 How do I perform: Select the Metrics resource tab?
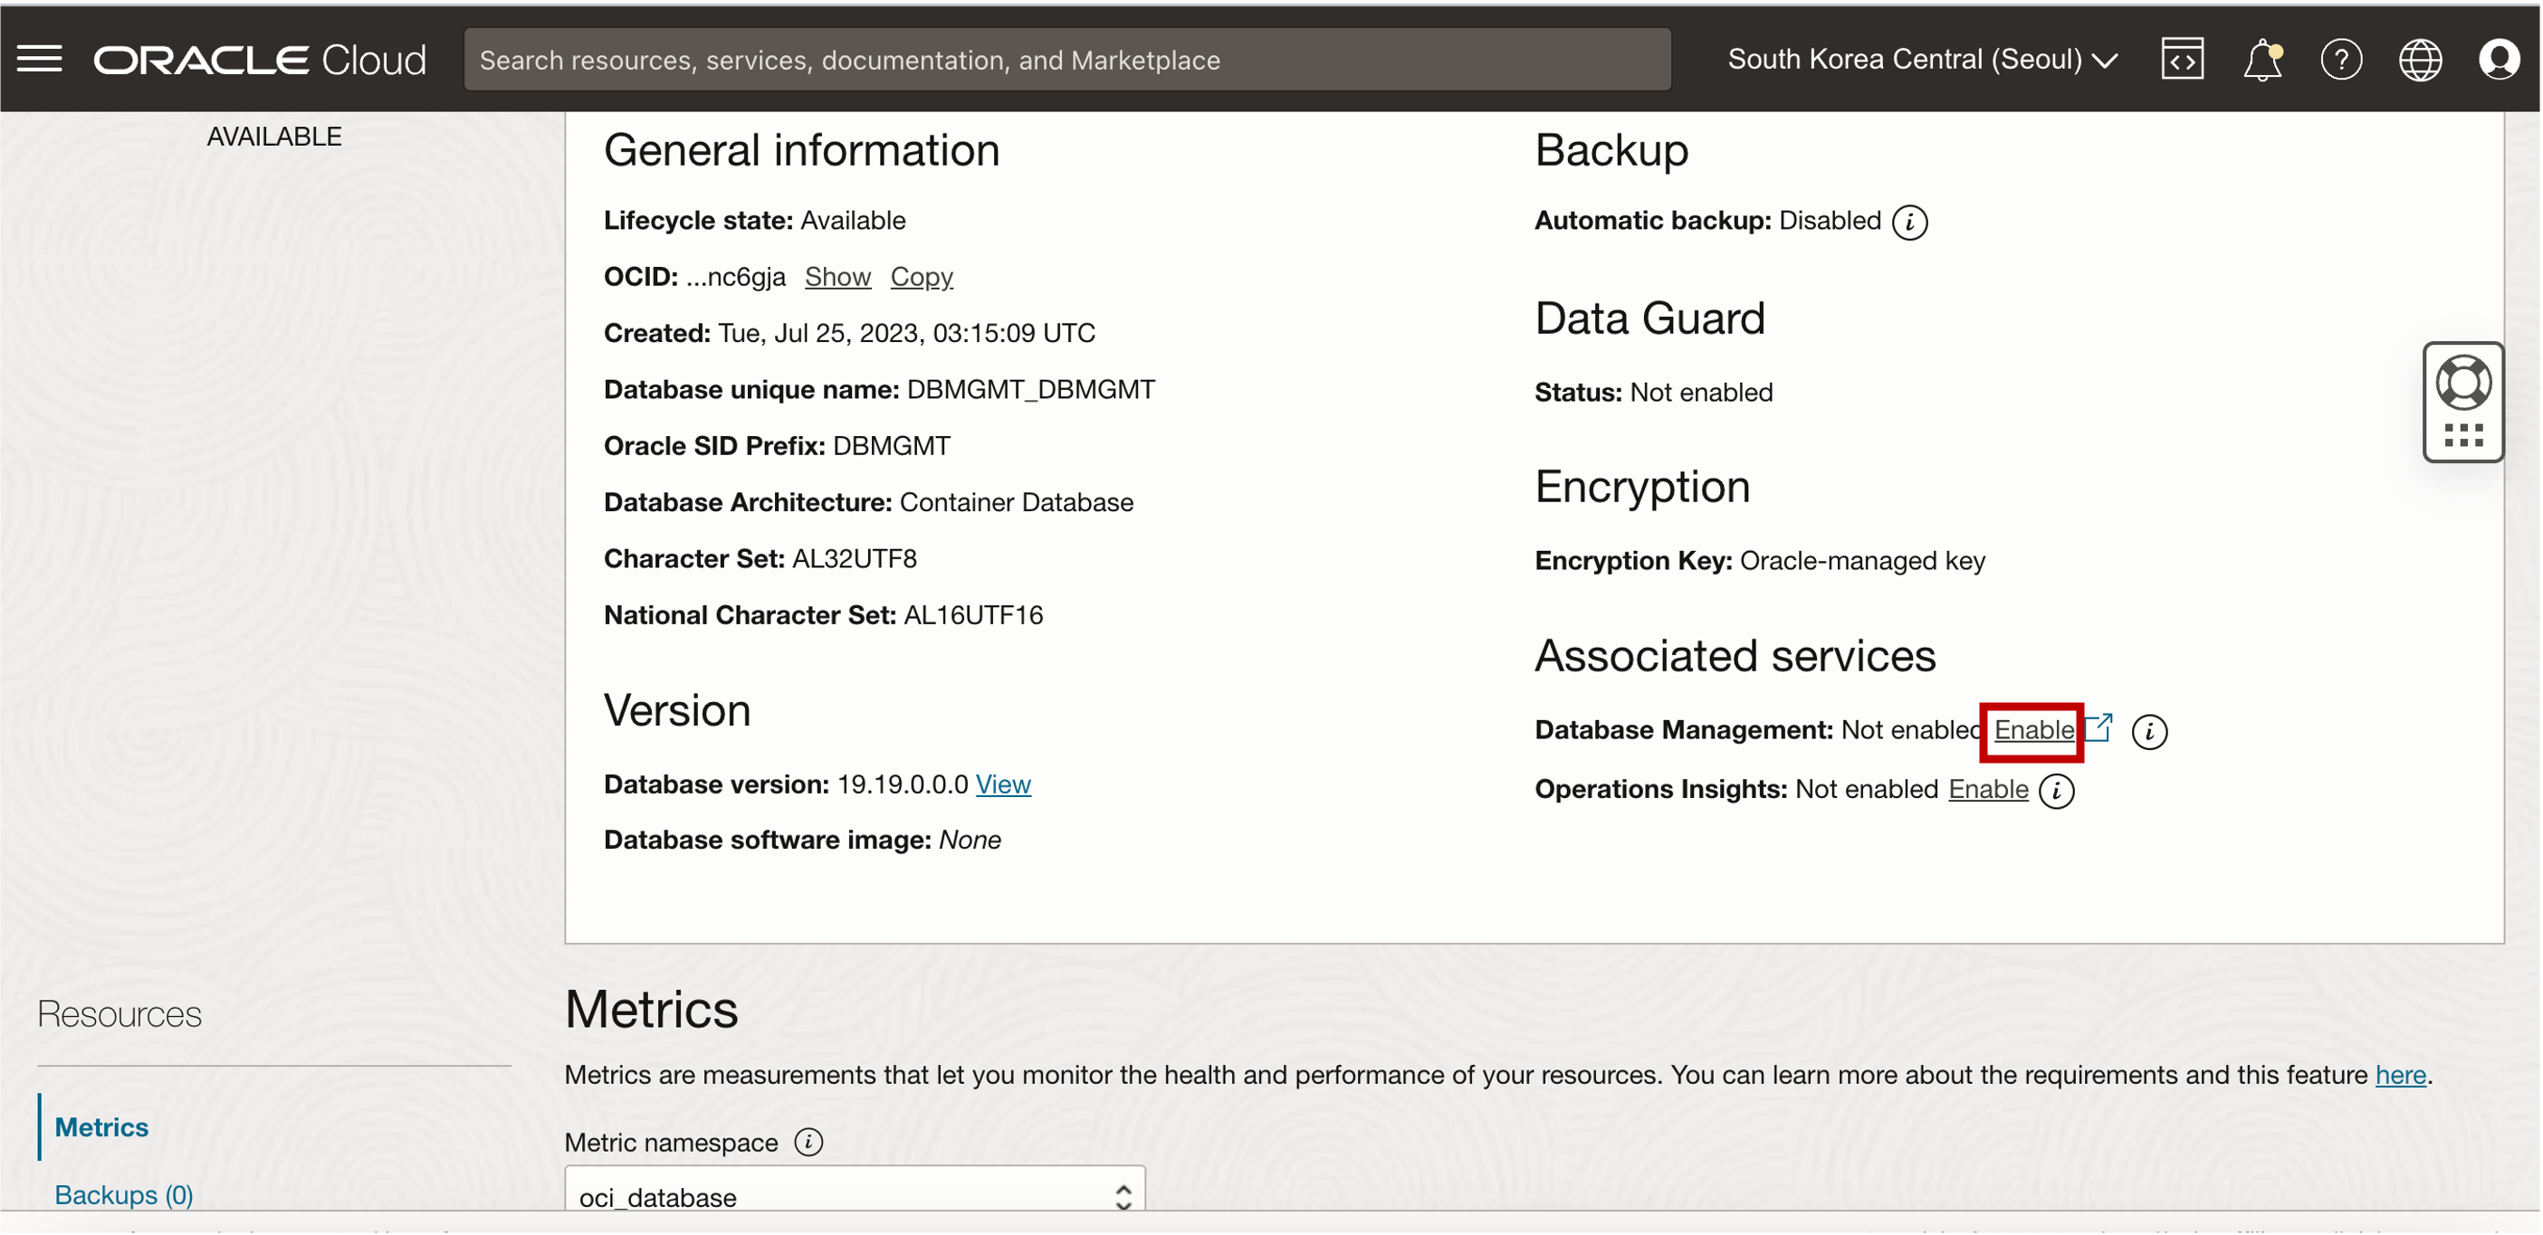pyautogui.click(x=100, y=1126)
